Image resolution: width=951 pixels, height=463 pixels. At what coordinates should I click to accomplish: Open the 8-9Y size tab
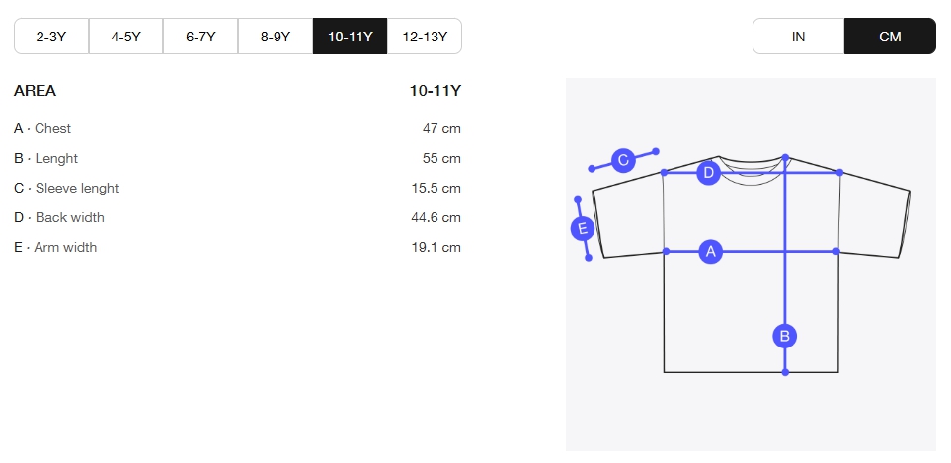(x=276, y=37)
